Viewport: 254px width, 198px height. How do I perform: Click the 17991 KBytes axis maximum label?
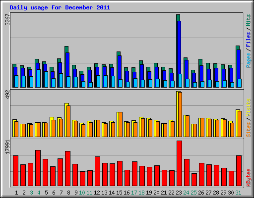click(x=7, y=147)
